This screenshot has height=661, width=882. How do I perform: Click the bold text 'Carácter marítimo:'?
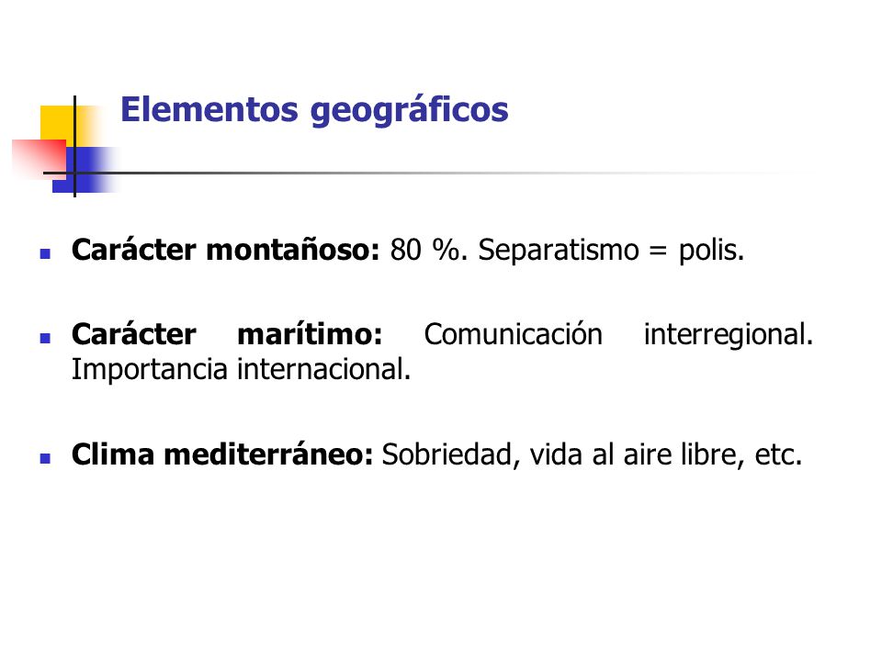227,334
